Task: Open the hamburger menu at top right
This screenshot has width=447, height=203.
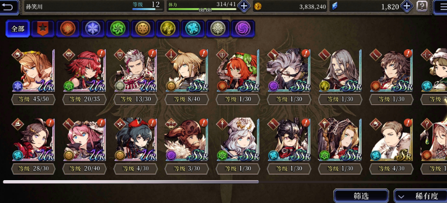Action: pyautogui.click(x=440, y=6)
